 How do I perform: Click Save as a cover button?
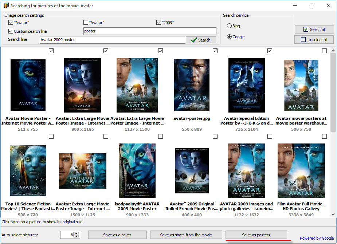[x=117, y=235]
